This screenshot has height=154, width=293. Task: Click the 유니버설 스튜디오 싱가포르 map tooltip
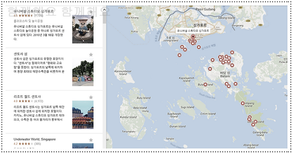tap(193, 30)
